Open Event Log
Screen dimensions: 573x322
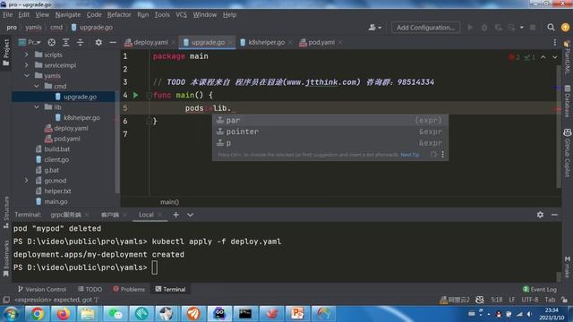[540, 289]
